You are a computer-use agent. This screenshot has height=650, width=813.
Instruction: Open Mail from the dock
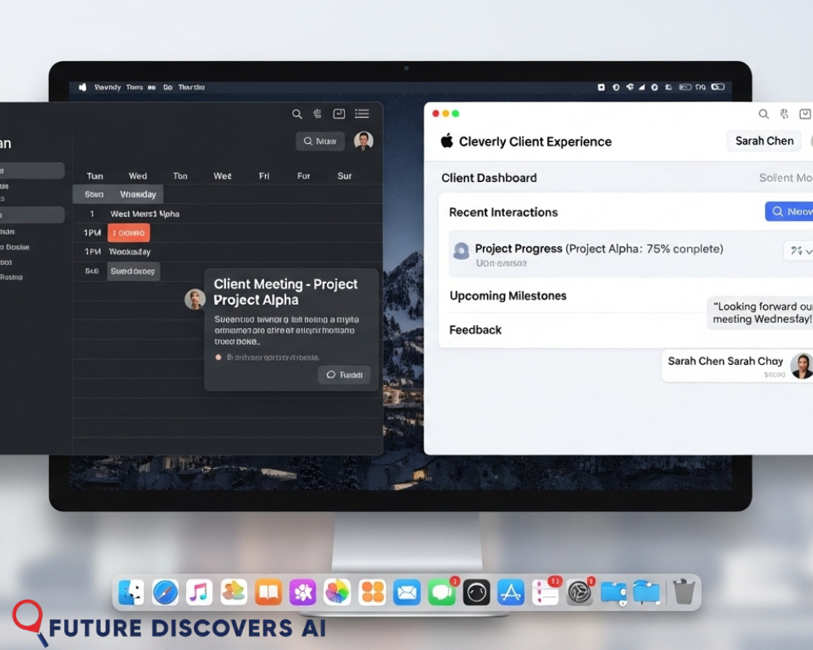pos(406,592)
